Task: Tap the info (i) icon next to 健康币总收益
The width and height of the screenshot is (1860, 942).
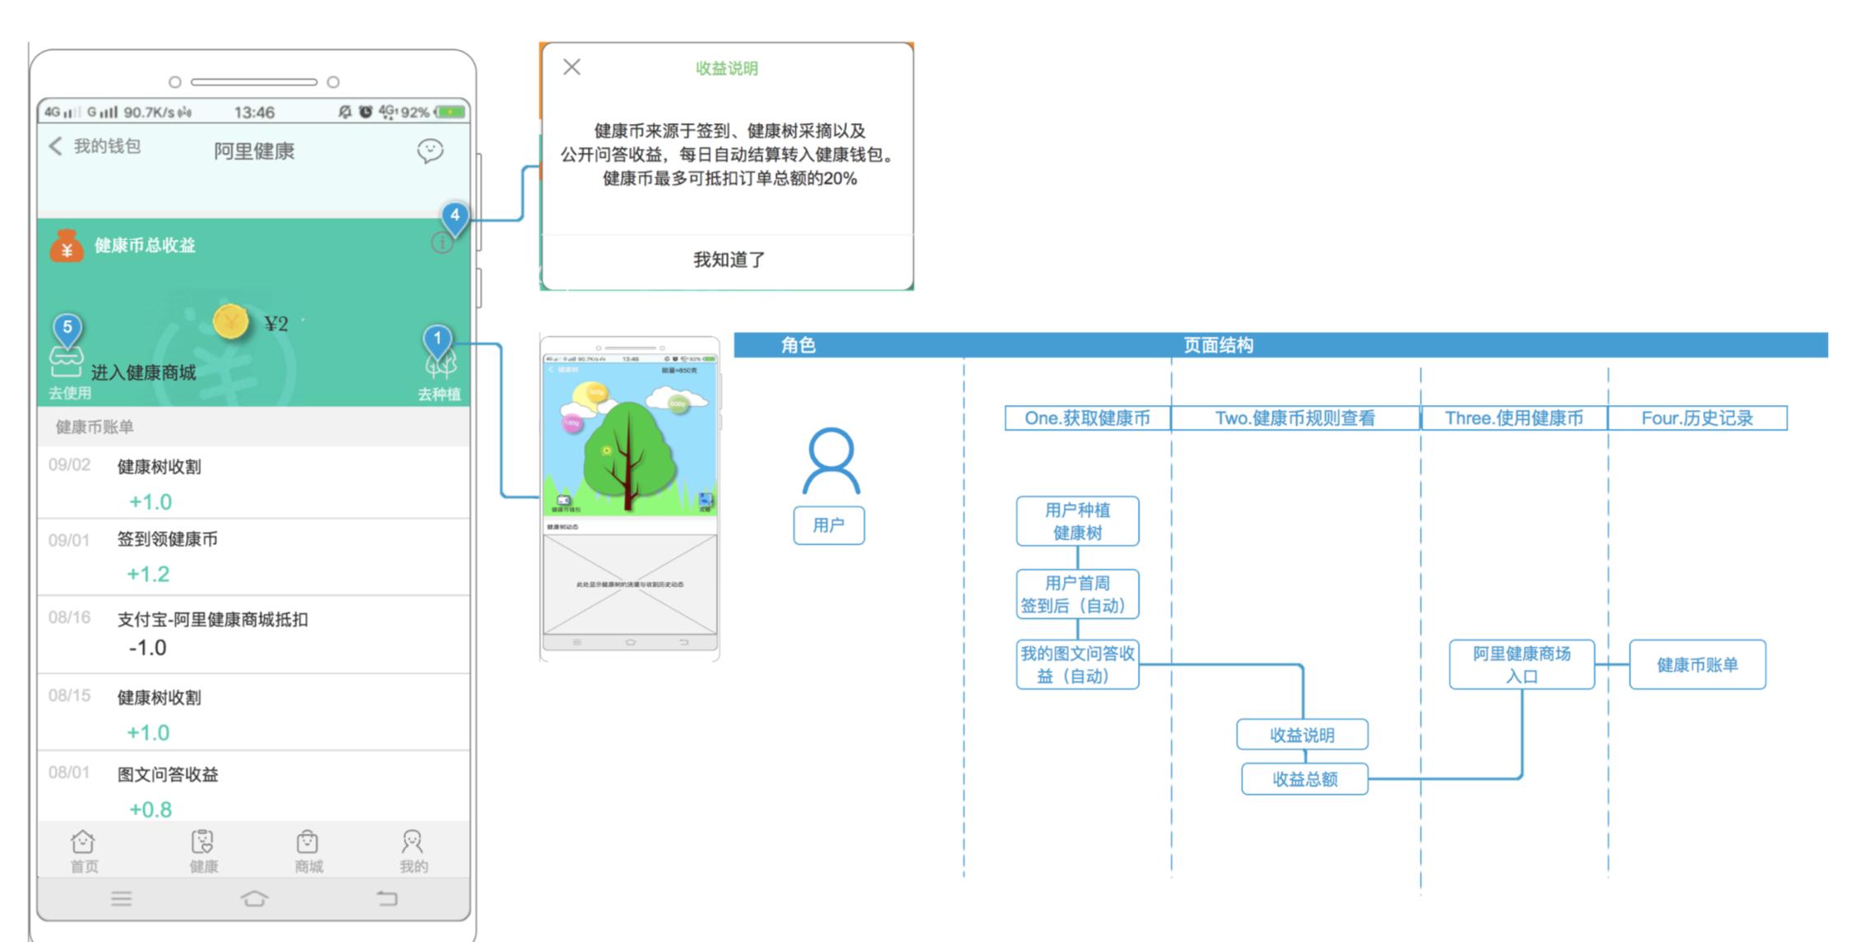Action: [x=441, y=244]
